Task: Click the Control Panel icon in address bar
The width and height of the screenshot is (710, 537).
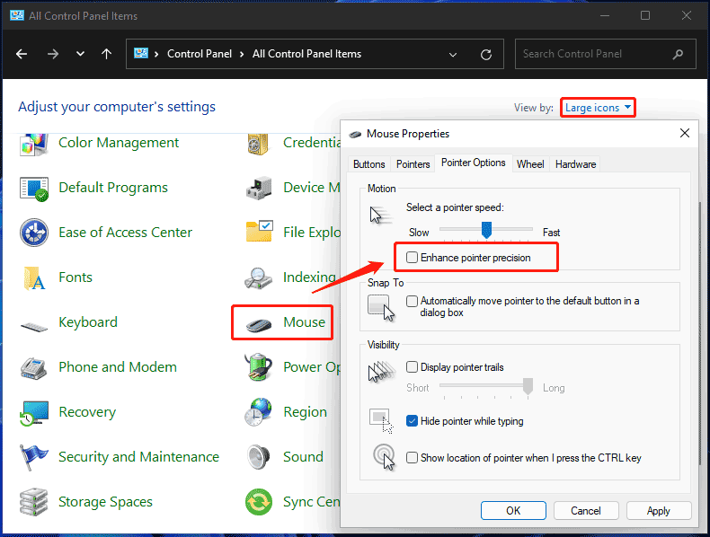Action: pyautogui.click(x=141, y=53)
